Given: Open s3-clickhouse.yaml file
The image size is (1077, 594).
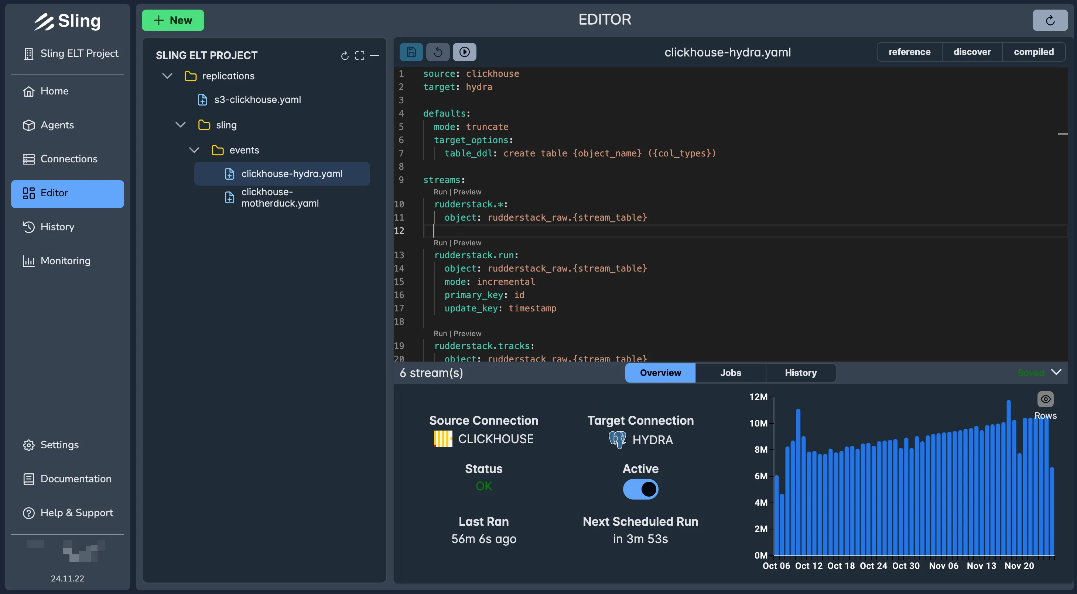Looking at the screenshot, I should [257, 99].
